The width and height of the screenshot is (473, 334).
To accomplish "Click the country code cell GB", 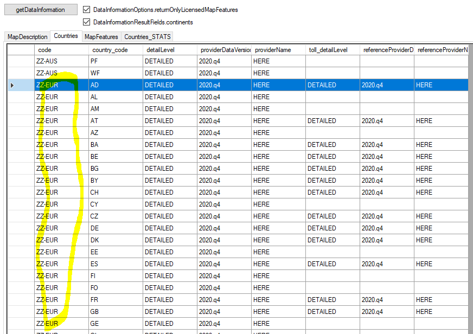I will click(115, 312).
